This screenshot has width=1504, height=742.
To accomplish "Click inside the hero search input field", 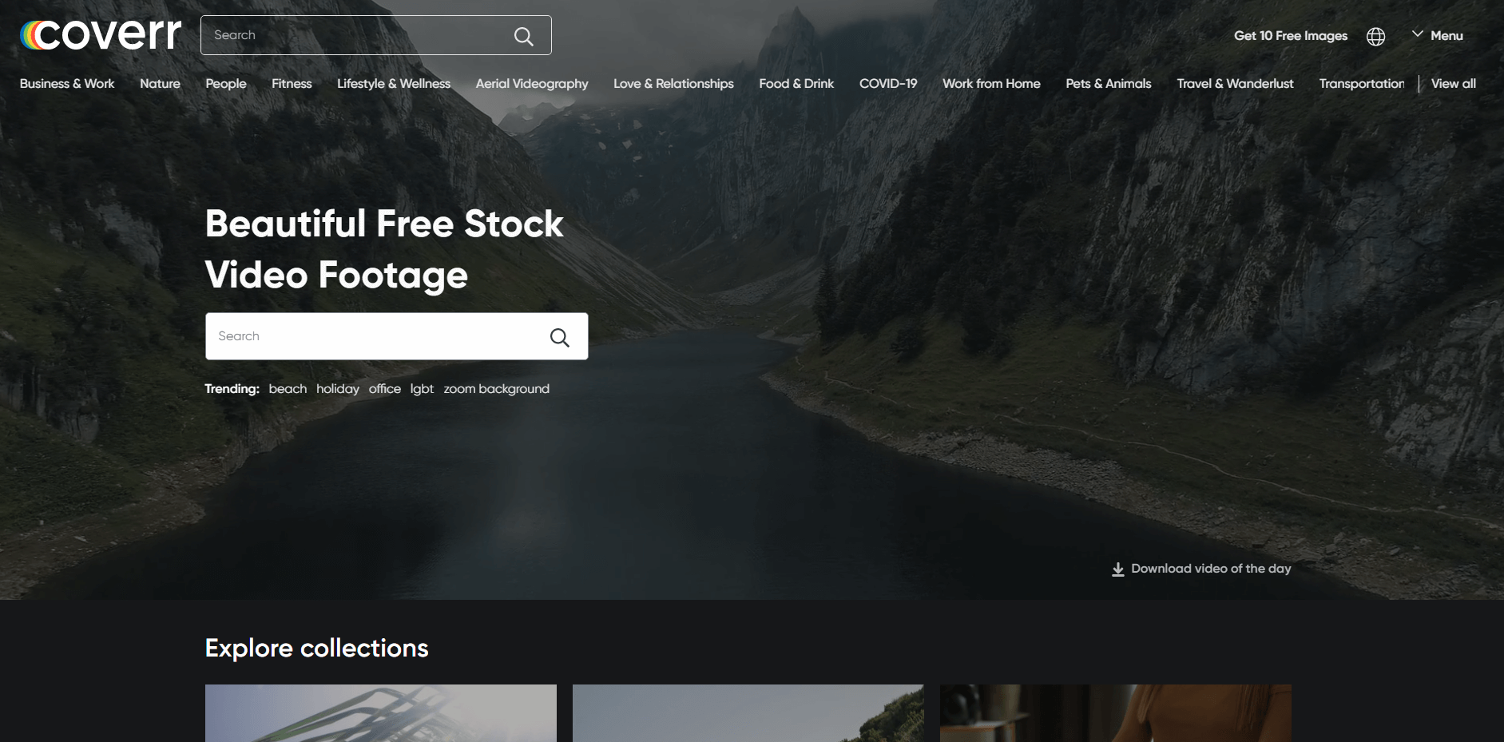I will pyautogui.click(x=359, y=336).
